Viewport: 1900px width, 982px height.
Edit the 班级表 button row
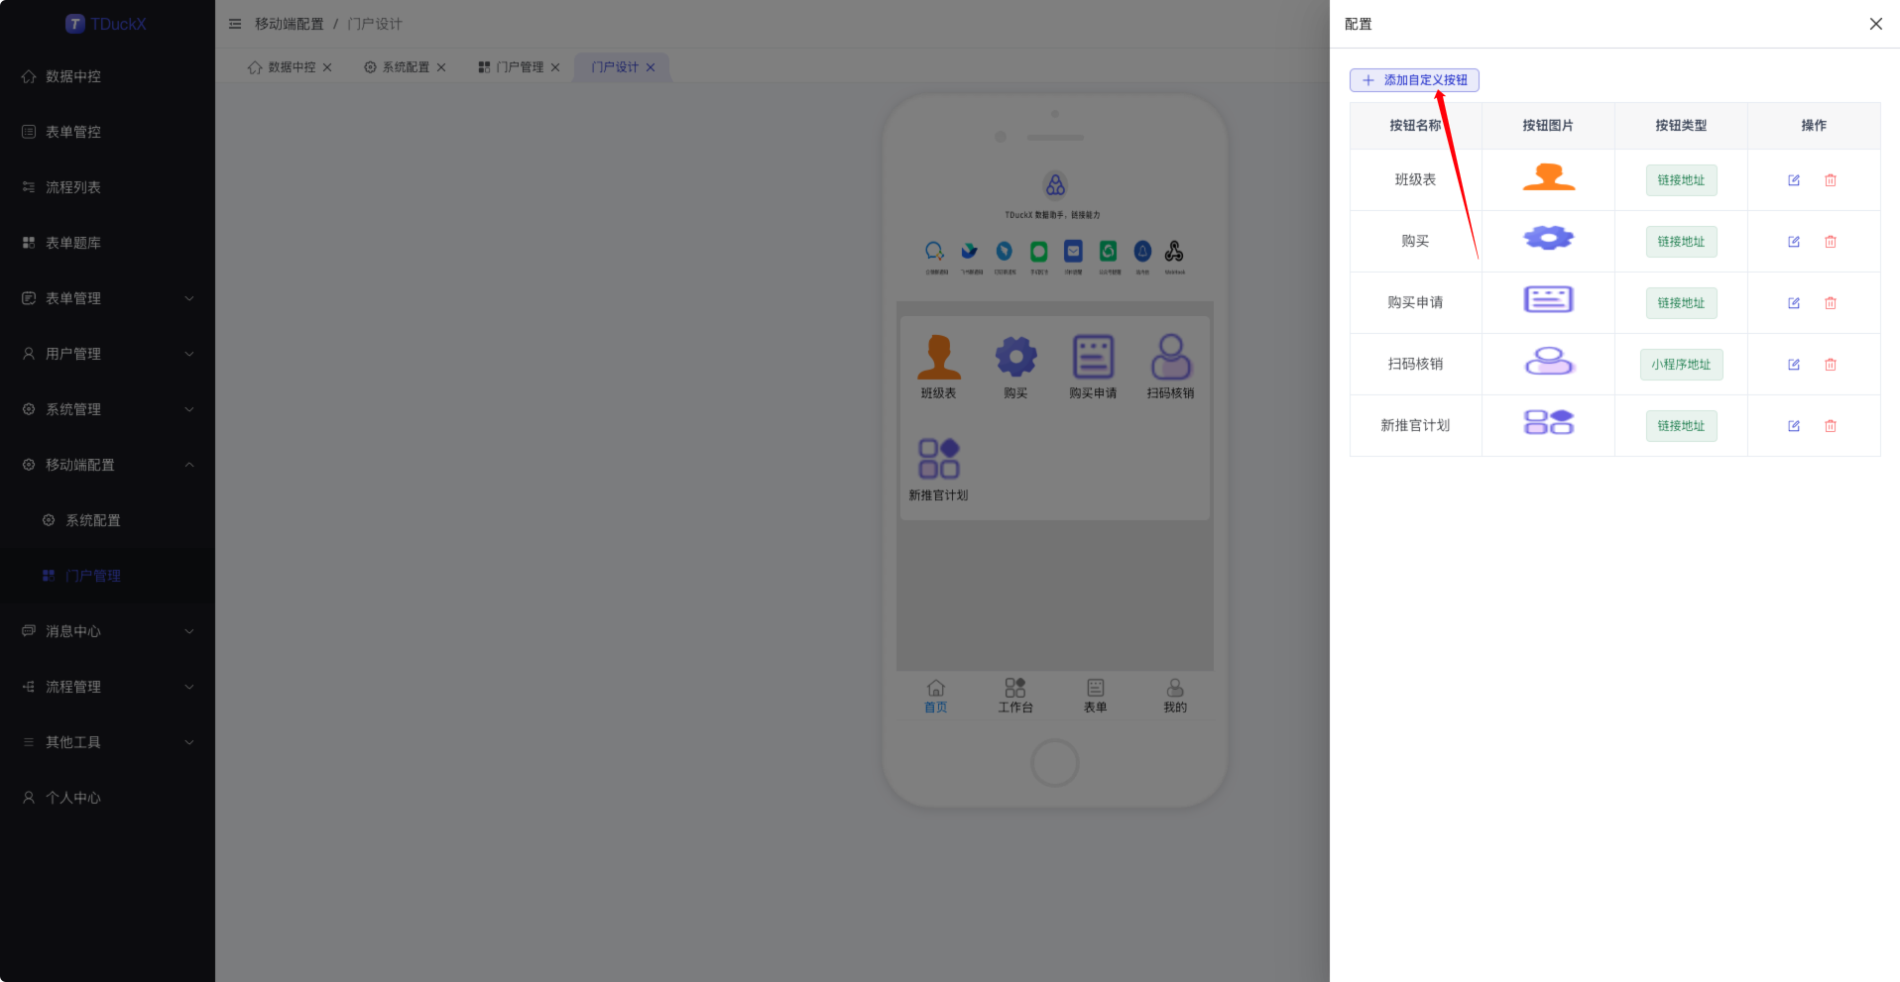pyautogui.click(x=1794, y=180)
